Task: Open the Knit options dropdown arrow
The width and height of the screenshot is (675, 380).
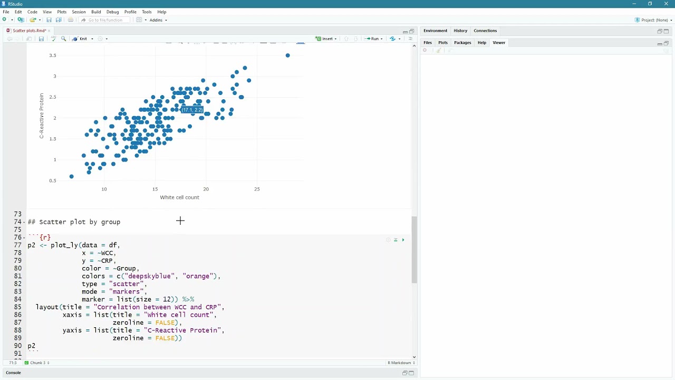Action: 92,39
